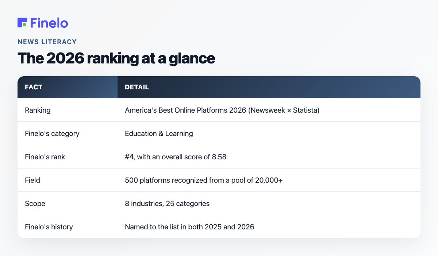Select '500 platforms recognized from a pool' cell
The image size is (438, 256).
click(x=269, y=180)
